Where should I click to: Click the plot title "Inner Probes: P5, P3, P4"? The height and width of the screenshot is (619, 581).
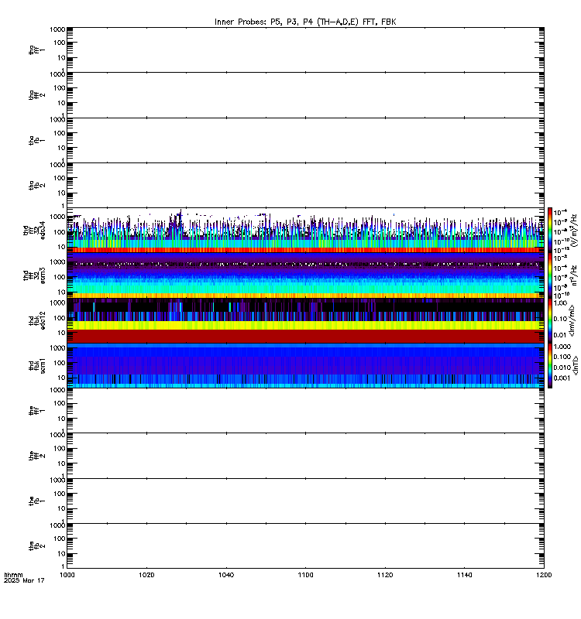click(x=263, y=22)
